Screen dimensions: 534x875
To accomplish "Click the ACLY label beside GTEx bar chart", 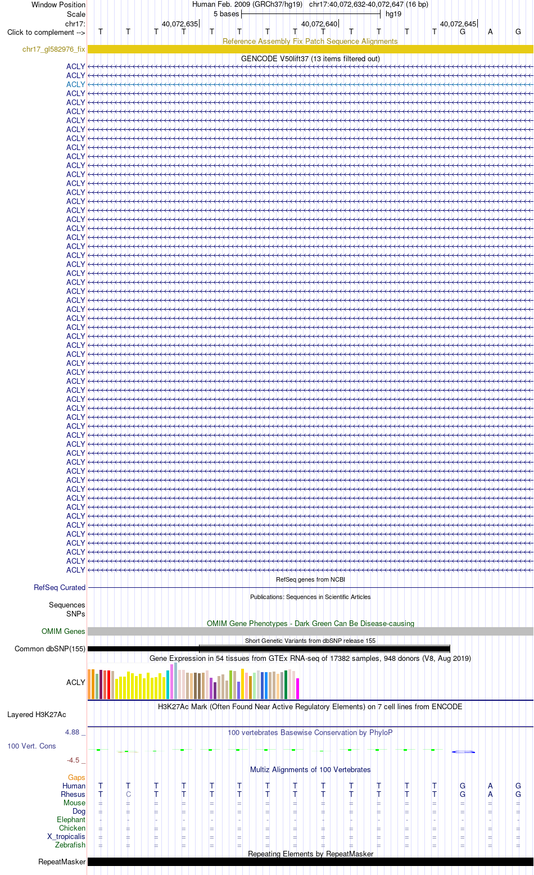I will 76,682.
